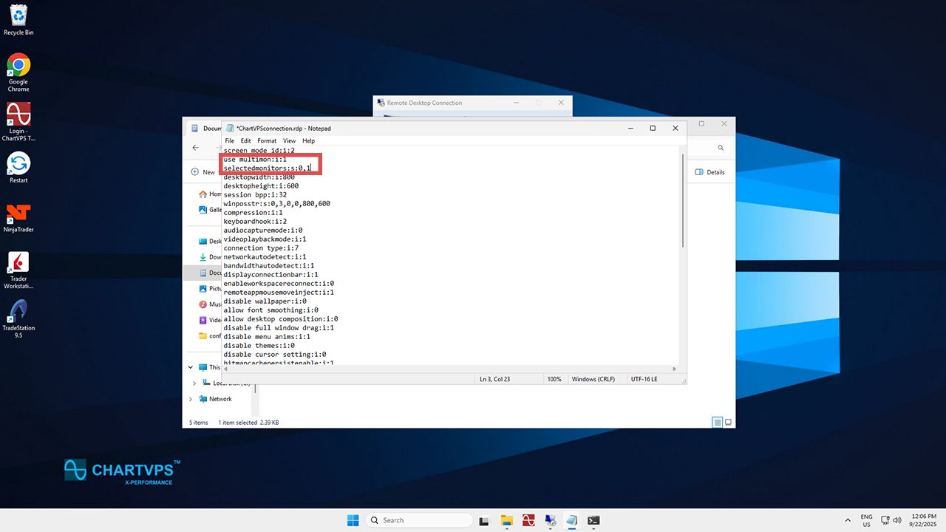Open the TradeStation 9.5 desktop icon
Screen dimensions: 946x532
coord(18,311)
